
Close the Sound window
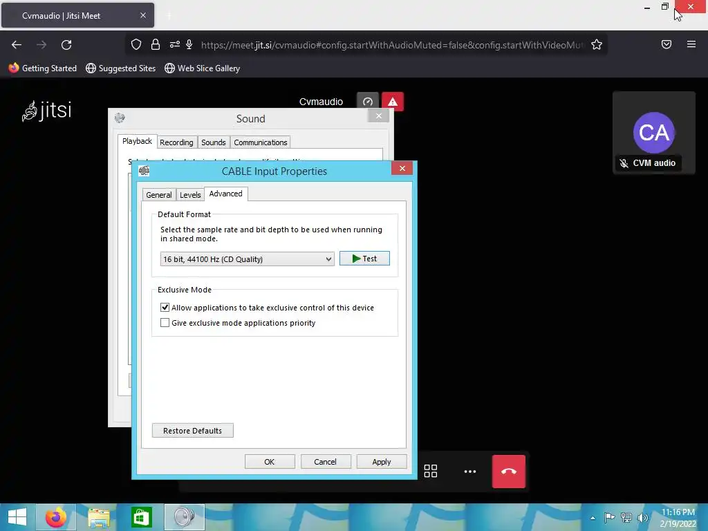pyautogui.click(x=378, y=116)
